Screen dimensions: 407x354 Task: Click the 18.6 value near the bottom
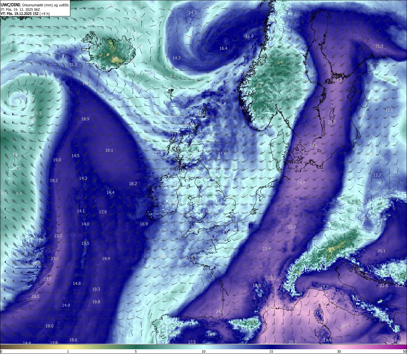pos(73,340)
